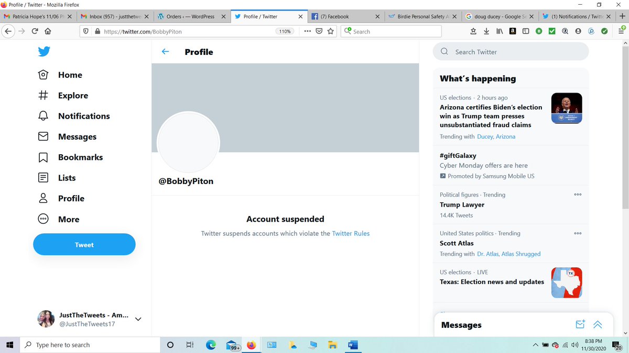The width and height of the screenshot is (629, 353).
Task: Open options for Trump Lawyer trend
Action: (x=578, y=195)
